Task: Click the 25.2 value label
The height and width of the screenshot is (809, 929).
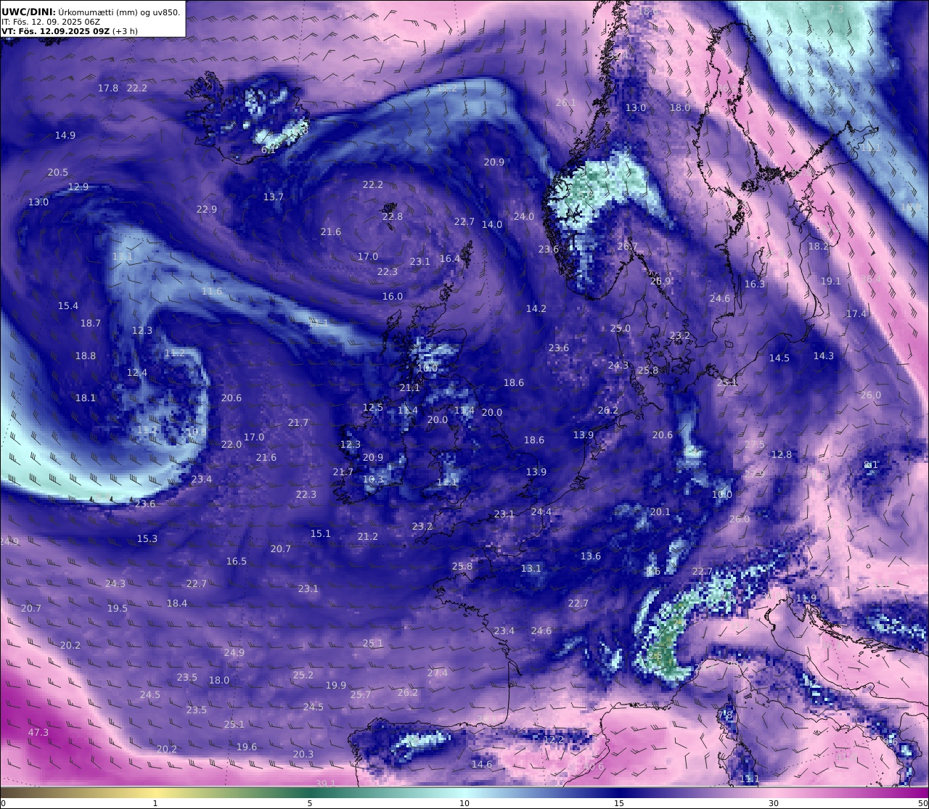Action: click(x=303, y=675)
